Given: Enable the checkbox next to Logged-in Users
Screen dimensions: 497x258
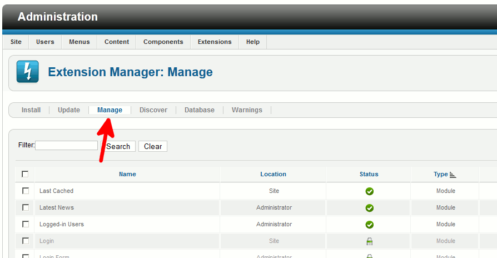Looking at the screenshot, I should coord(25,224).
